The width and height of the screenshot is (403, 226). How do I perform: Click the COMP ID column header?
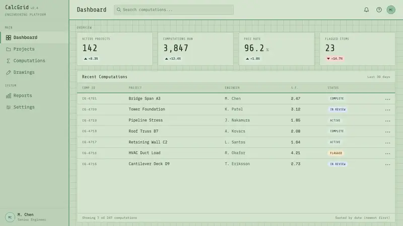(89, 87)
